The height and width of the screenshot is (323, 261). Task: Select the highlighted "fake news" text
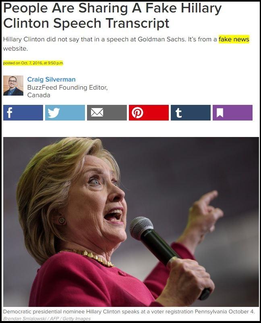coord(234,39)
